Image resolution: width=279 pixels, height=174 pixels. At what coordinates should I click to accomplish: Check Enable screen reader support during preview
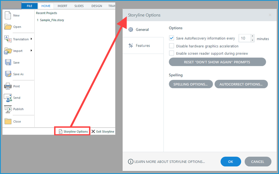(171, 53)
